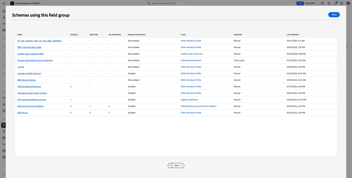Close the schemas dialog with Close button
This screenshot has width=352, height=178.
point(334,15)
